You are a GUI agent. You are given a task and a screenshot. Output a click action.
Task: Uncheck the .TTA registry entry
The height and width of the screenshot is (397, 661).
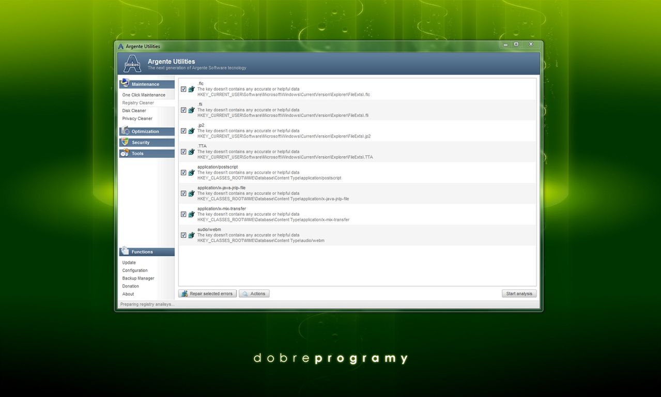click(x=183, y=151)
